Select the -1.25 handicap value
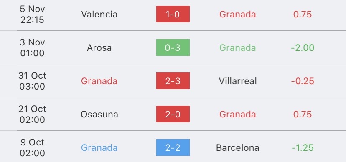 pos(303,148)
